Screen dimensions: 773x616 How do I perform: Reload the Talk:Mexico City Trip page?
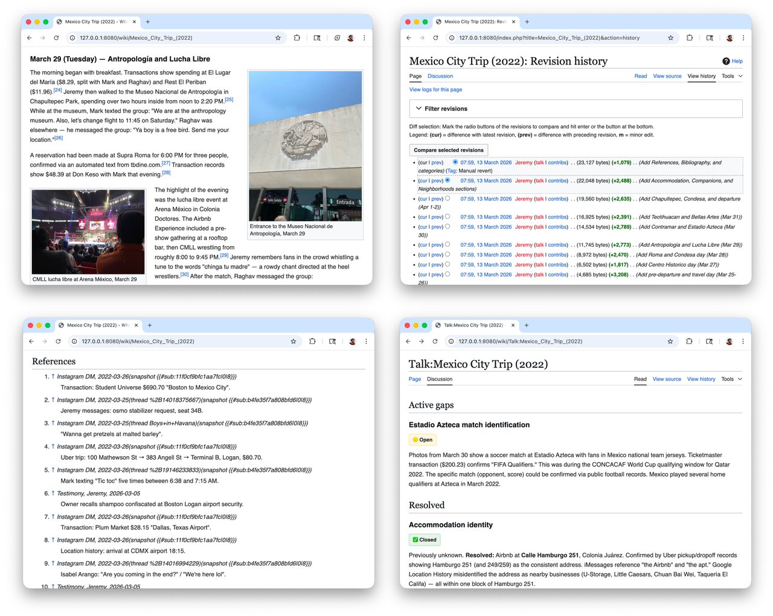click(435, 341)
